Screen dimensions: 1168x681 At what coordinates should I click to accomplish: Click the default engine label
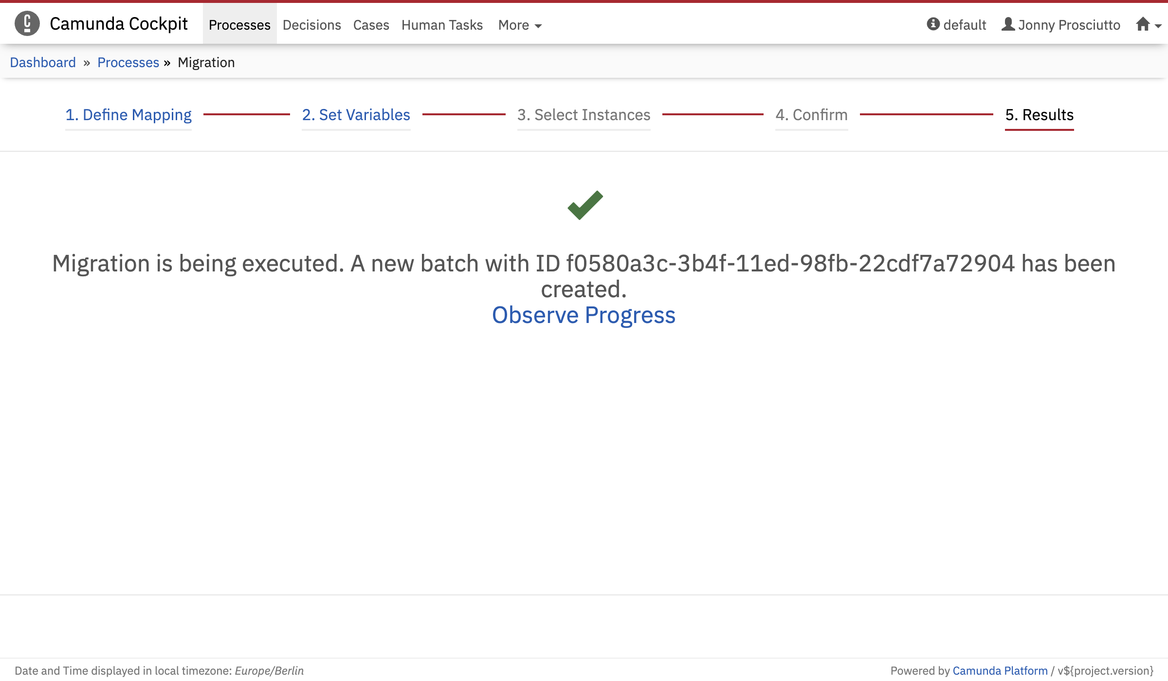[965, 25]
